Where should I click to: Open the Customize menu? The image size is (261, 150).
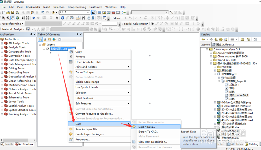pyautogui.click(x=96, y=7)
